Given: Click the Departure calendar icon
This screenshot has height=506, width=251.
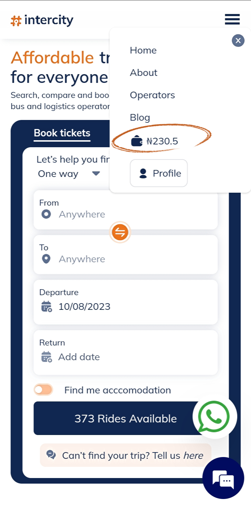Looking at the screenshot, I should [46, 307].
